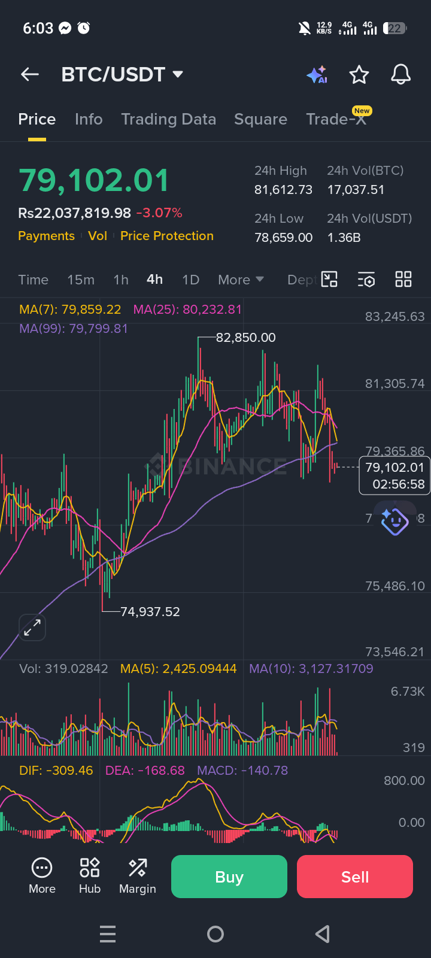This screenshot has width=431, height=958.
Task: Select the 1D chart interval
Action: (190, 280)
